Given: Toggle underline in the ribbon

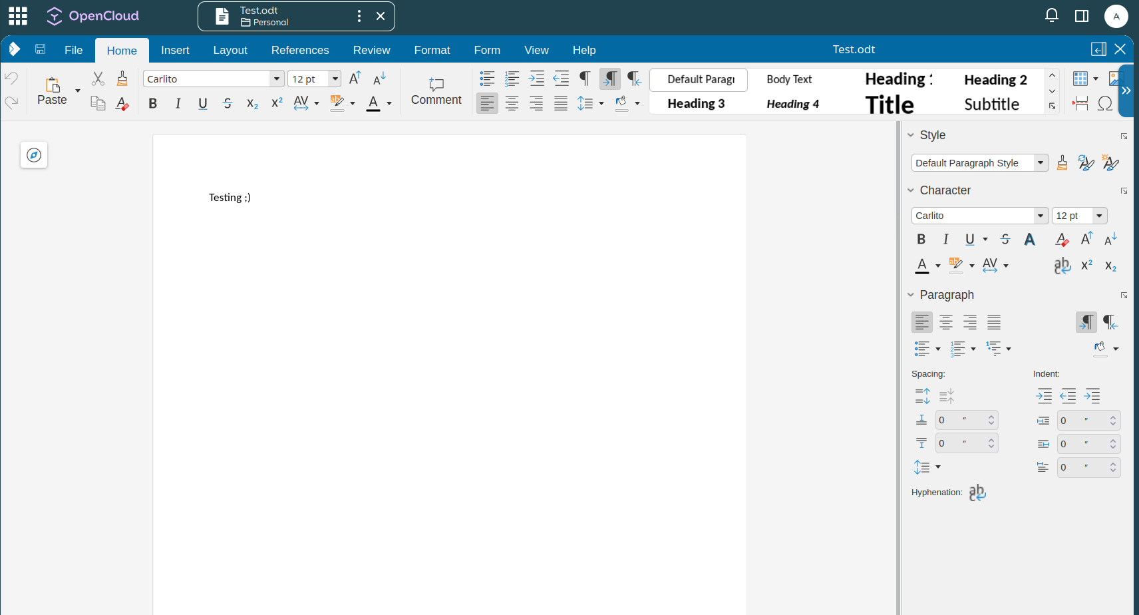Looking at the screenshot, I should (x=203, y=103).
